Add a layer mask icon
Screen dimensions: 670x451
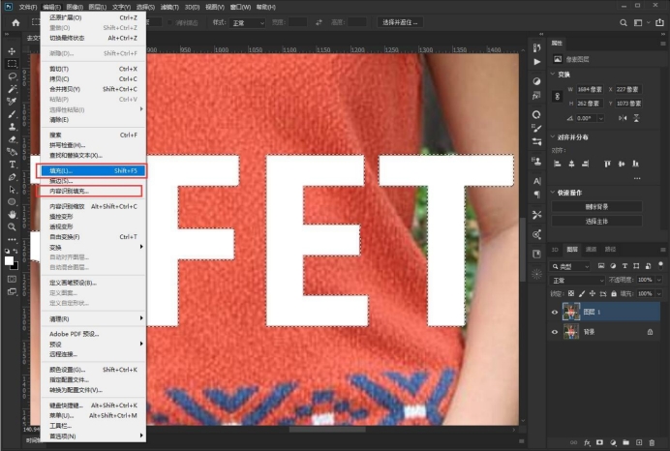point(600,443)
